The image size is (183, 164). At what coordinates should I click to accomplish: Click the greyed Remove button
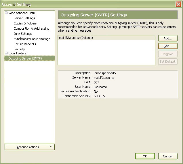168,54
